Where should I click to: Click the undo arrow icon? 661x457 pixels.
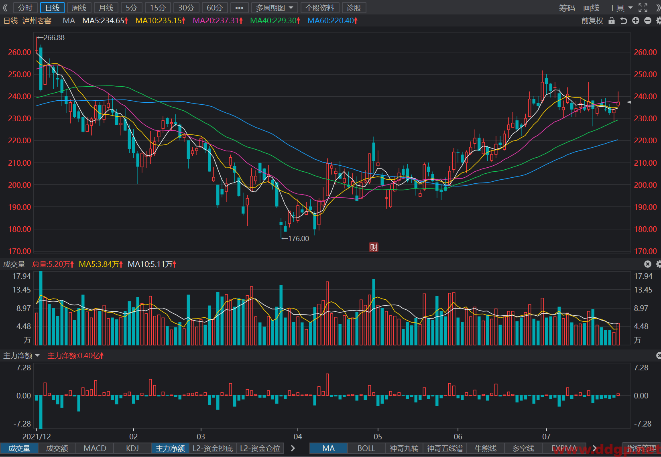624,20
